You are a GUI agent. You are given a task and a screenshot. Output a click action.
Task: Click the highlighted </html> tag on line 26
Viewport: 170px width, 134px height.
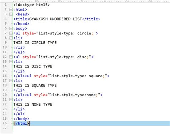pyautogui.click(x=22, y=123)
